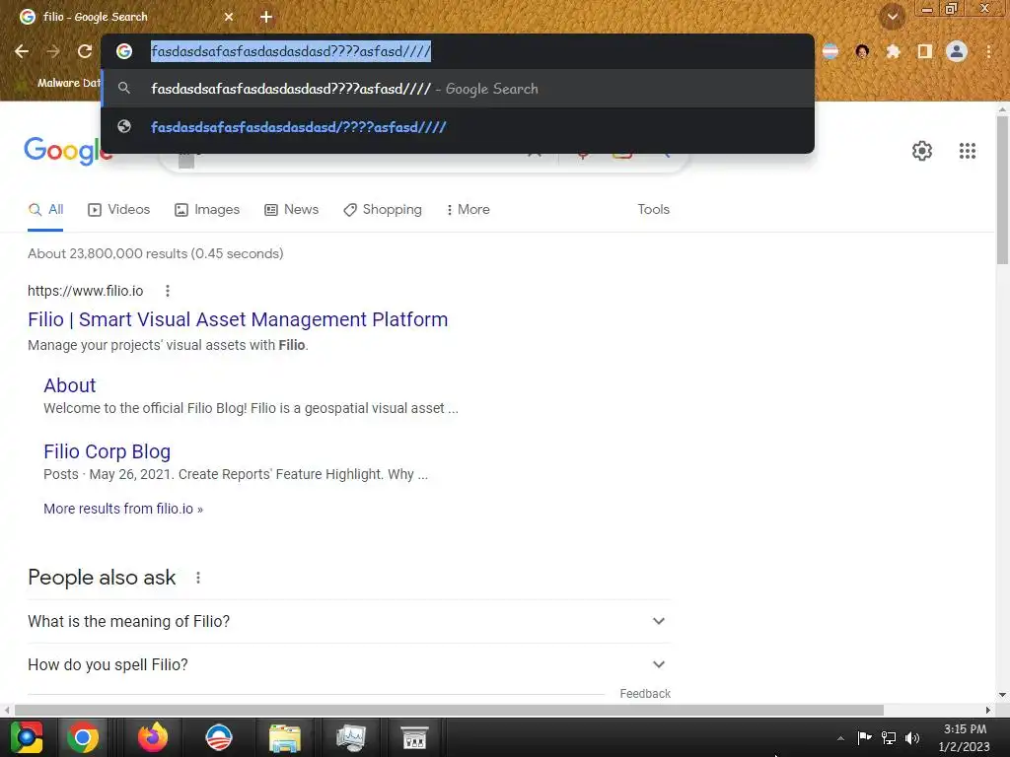This screenshot has width=1010, height=757.
Task: Open the blue-red circle app on taskbar
Action: pos(219,737)
